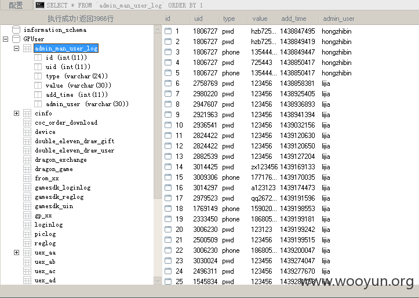Select the GPUser tree item
The image size is (419, 298).
[x=34, y=39]
